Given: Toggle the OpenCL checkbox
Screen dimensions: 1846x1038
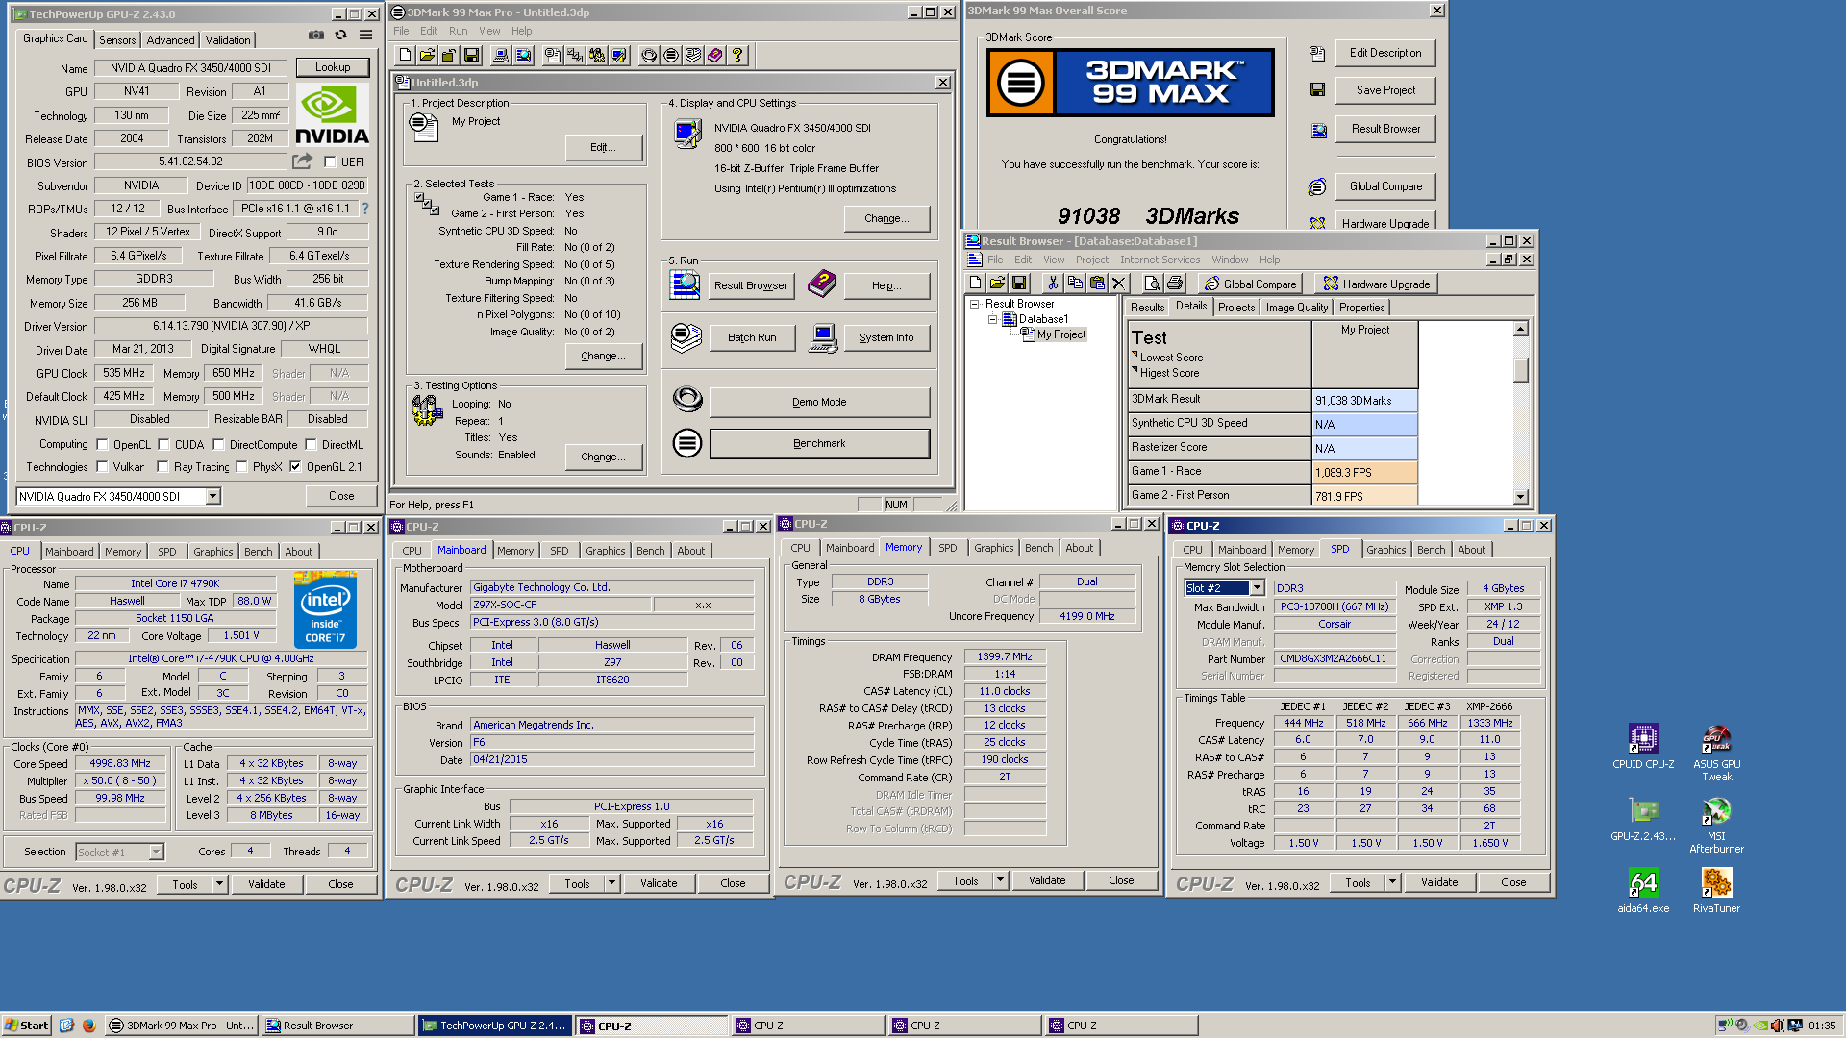Looking at the screenshot, I should pyautogui.click(x=102, y=445).
